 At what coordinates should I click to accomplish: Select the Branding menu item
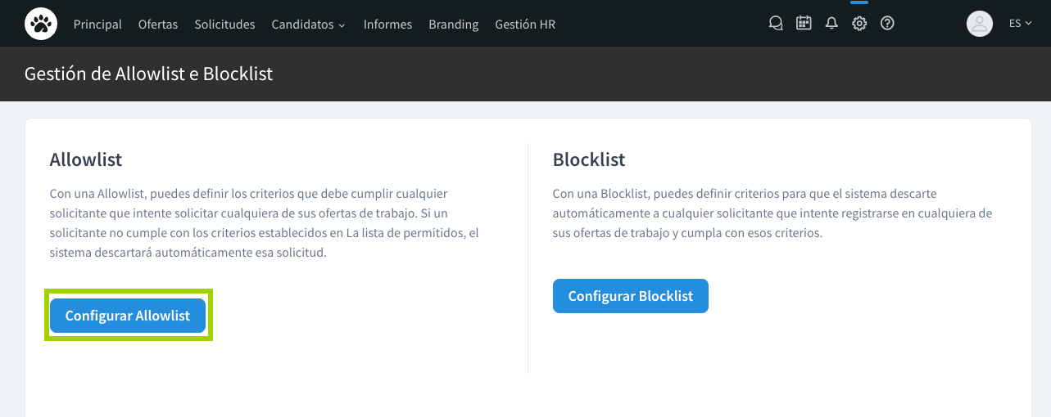tap(453, 25)
